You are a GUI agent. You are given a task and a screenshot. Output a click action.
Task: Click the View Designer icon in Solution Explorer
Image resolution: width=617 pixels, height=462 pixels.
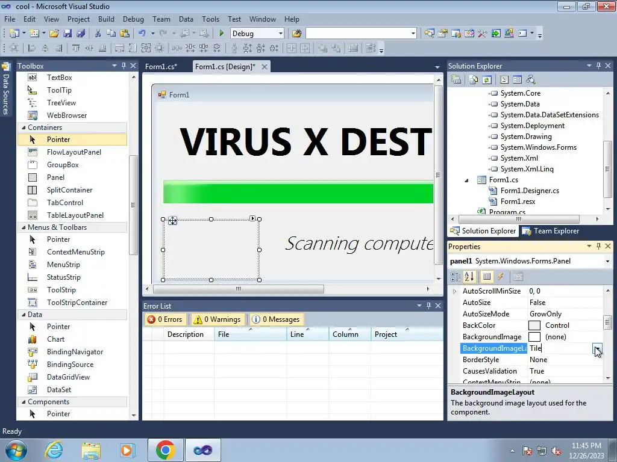point(517,80)
